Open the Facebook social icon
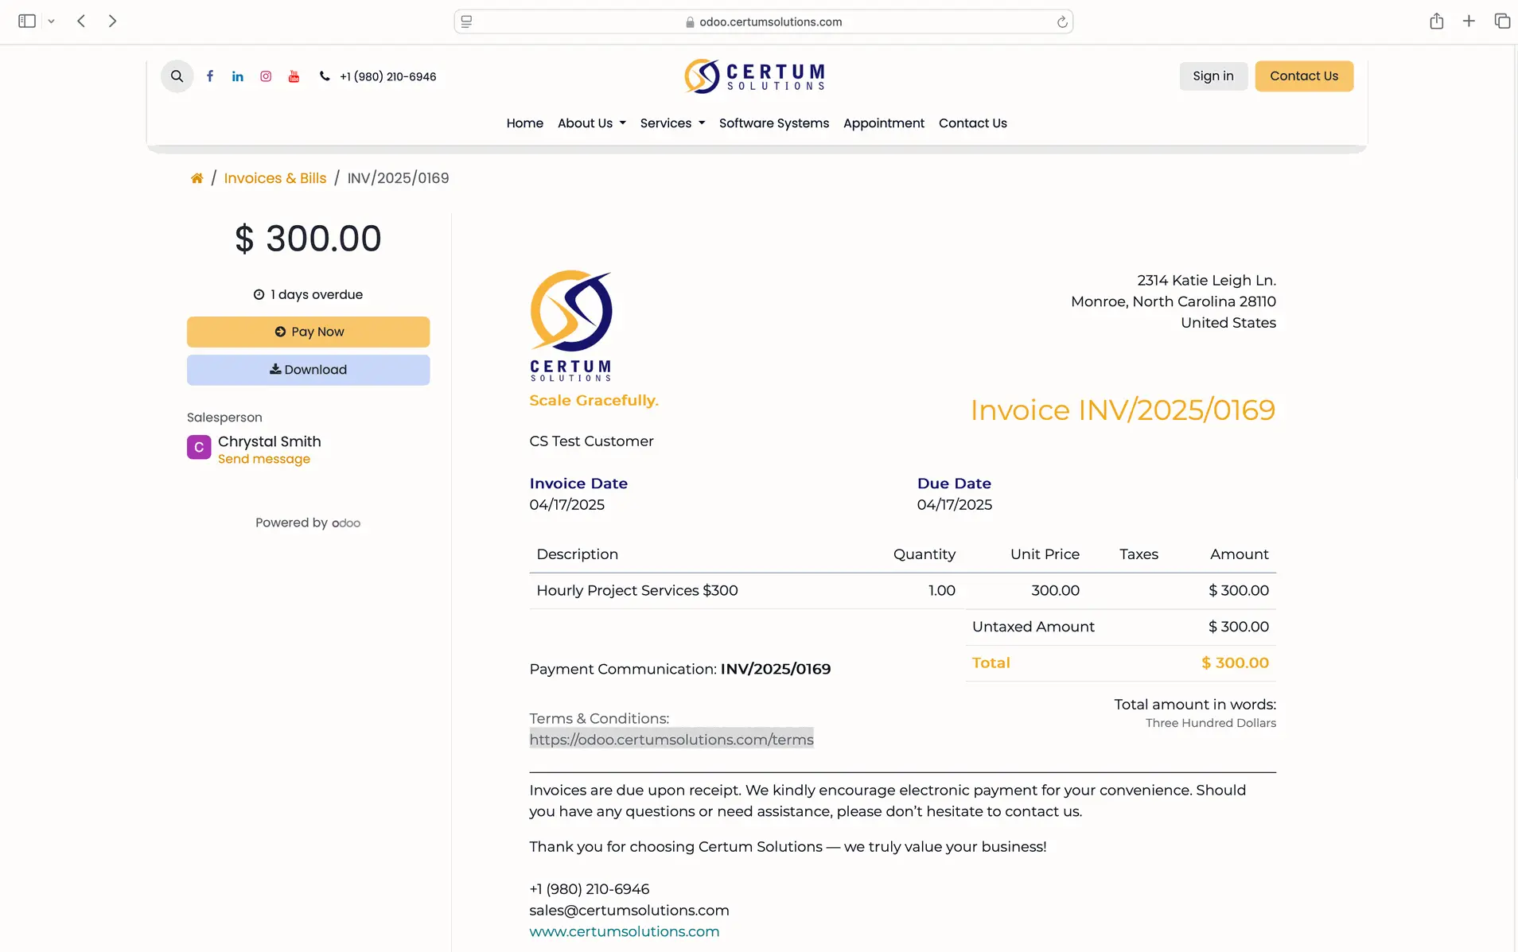Image resolution: width=1518 pixels, height=952 pixels. coord(210,76)
